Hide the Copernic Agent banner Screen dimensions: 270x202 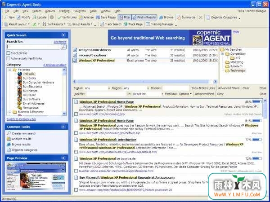click(236, 32)
